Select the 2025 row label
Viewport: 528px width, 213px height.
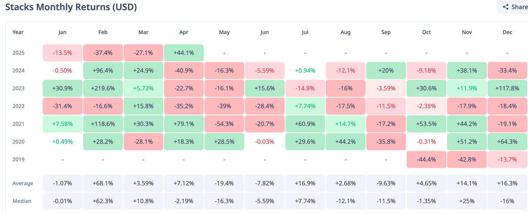point(19,53)
